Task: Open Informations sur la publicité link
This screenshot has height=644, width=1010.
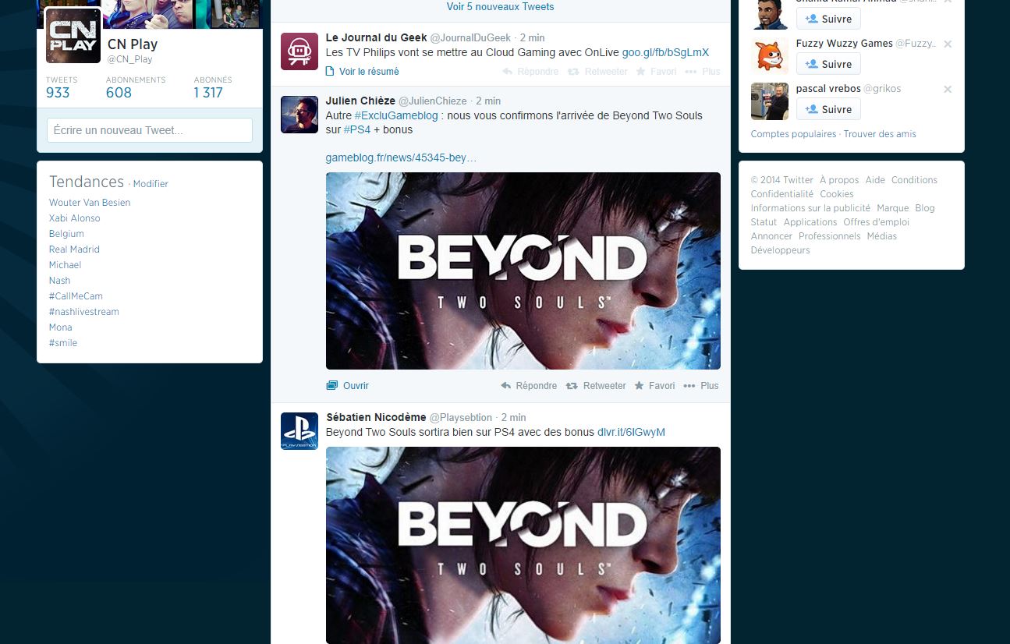Action: [x=810, y=208]
